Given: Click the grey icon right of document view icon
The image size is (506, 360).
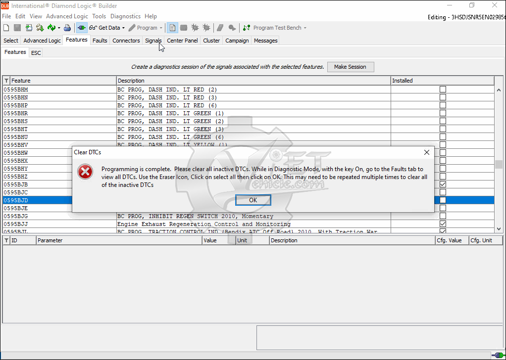Looking at the screenshot, I should tap(184, 28).
